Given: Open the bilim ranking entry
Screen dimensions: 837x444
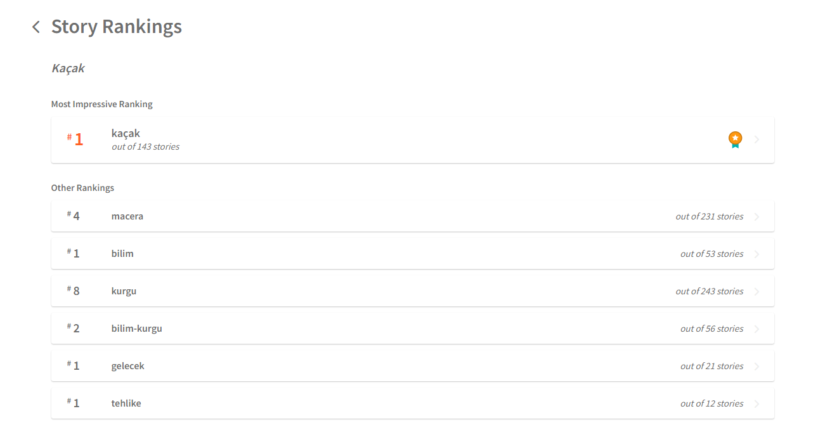Looking at the screenshot, I should pos(380,254).
